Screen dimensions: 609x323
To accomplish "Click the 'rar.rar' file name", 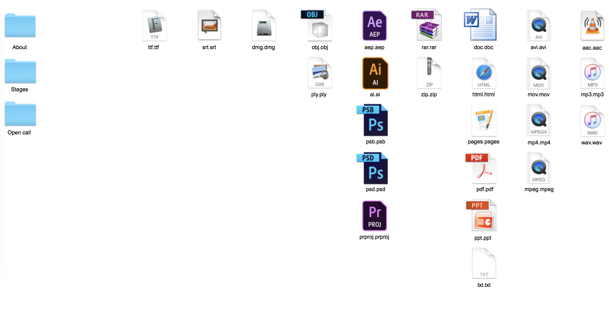I will coord(429,47).
